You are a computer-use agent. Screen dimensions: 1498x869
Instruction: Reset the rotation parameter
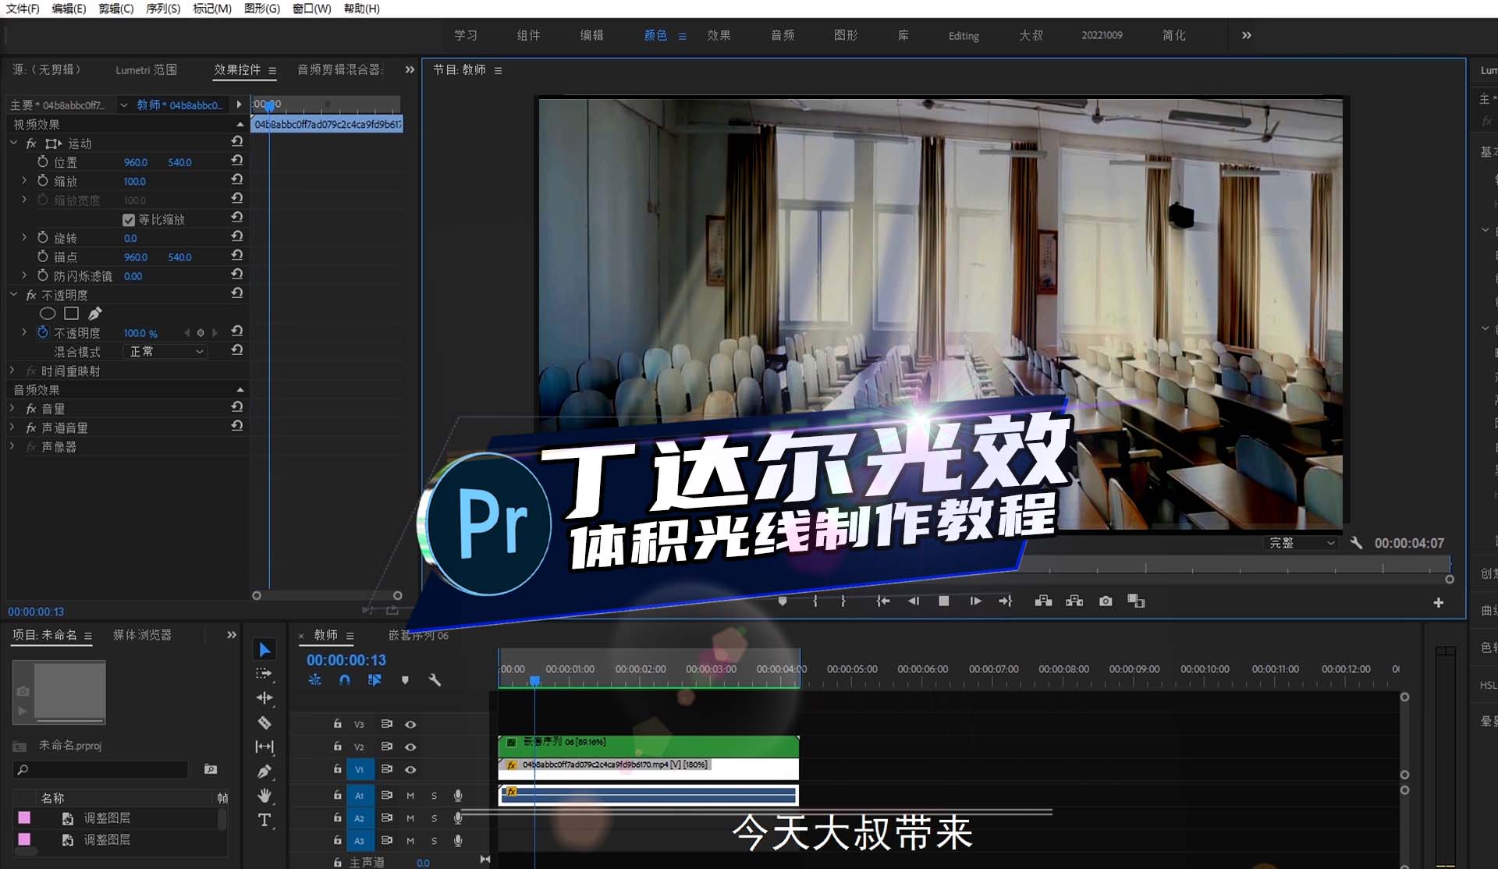coord(237,236)
